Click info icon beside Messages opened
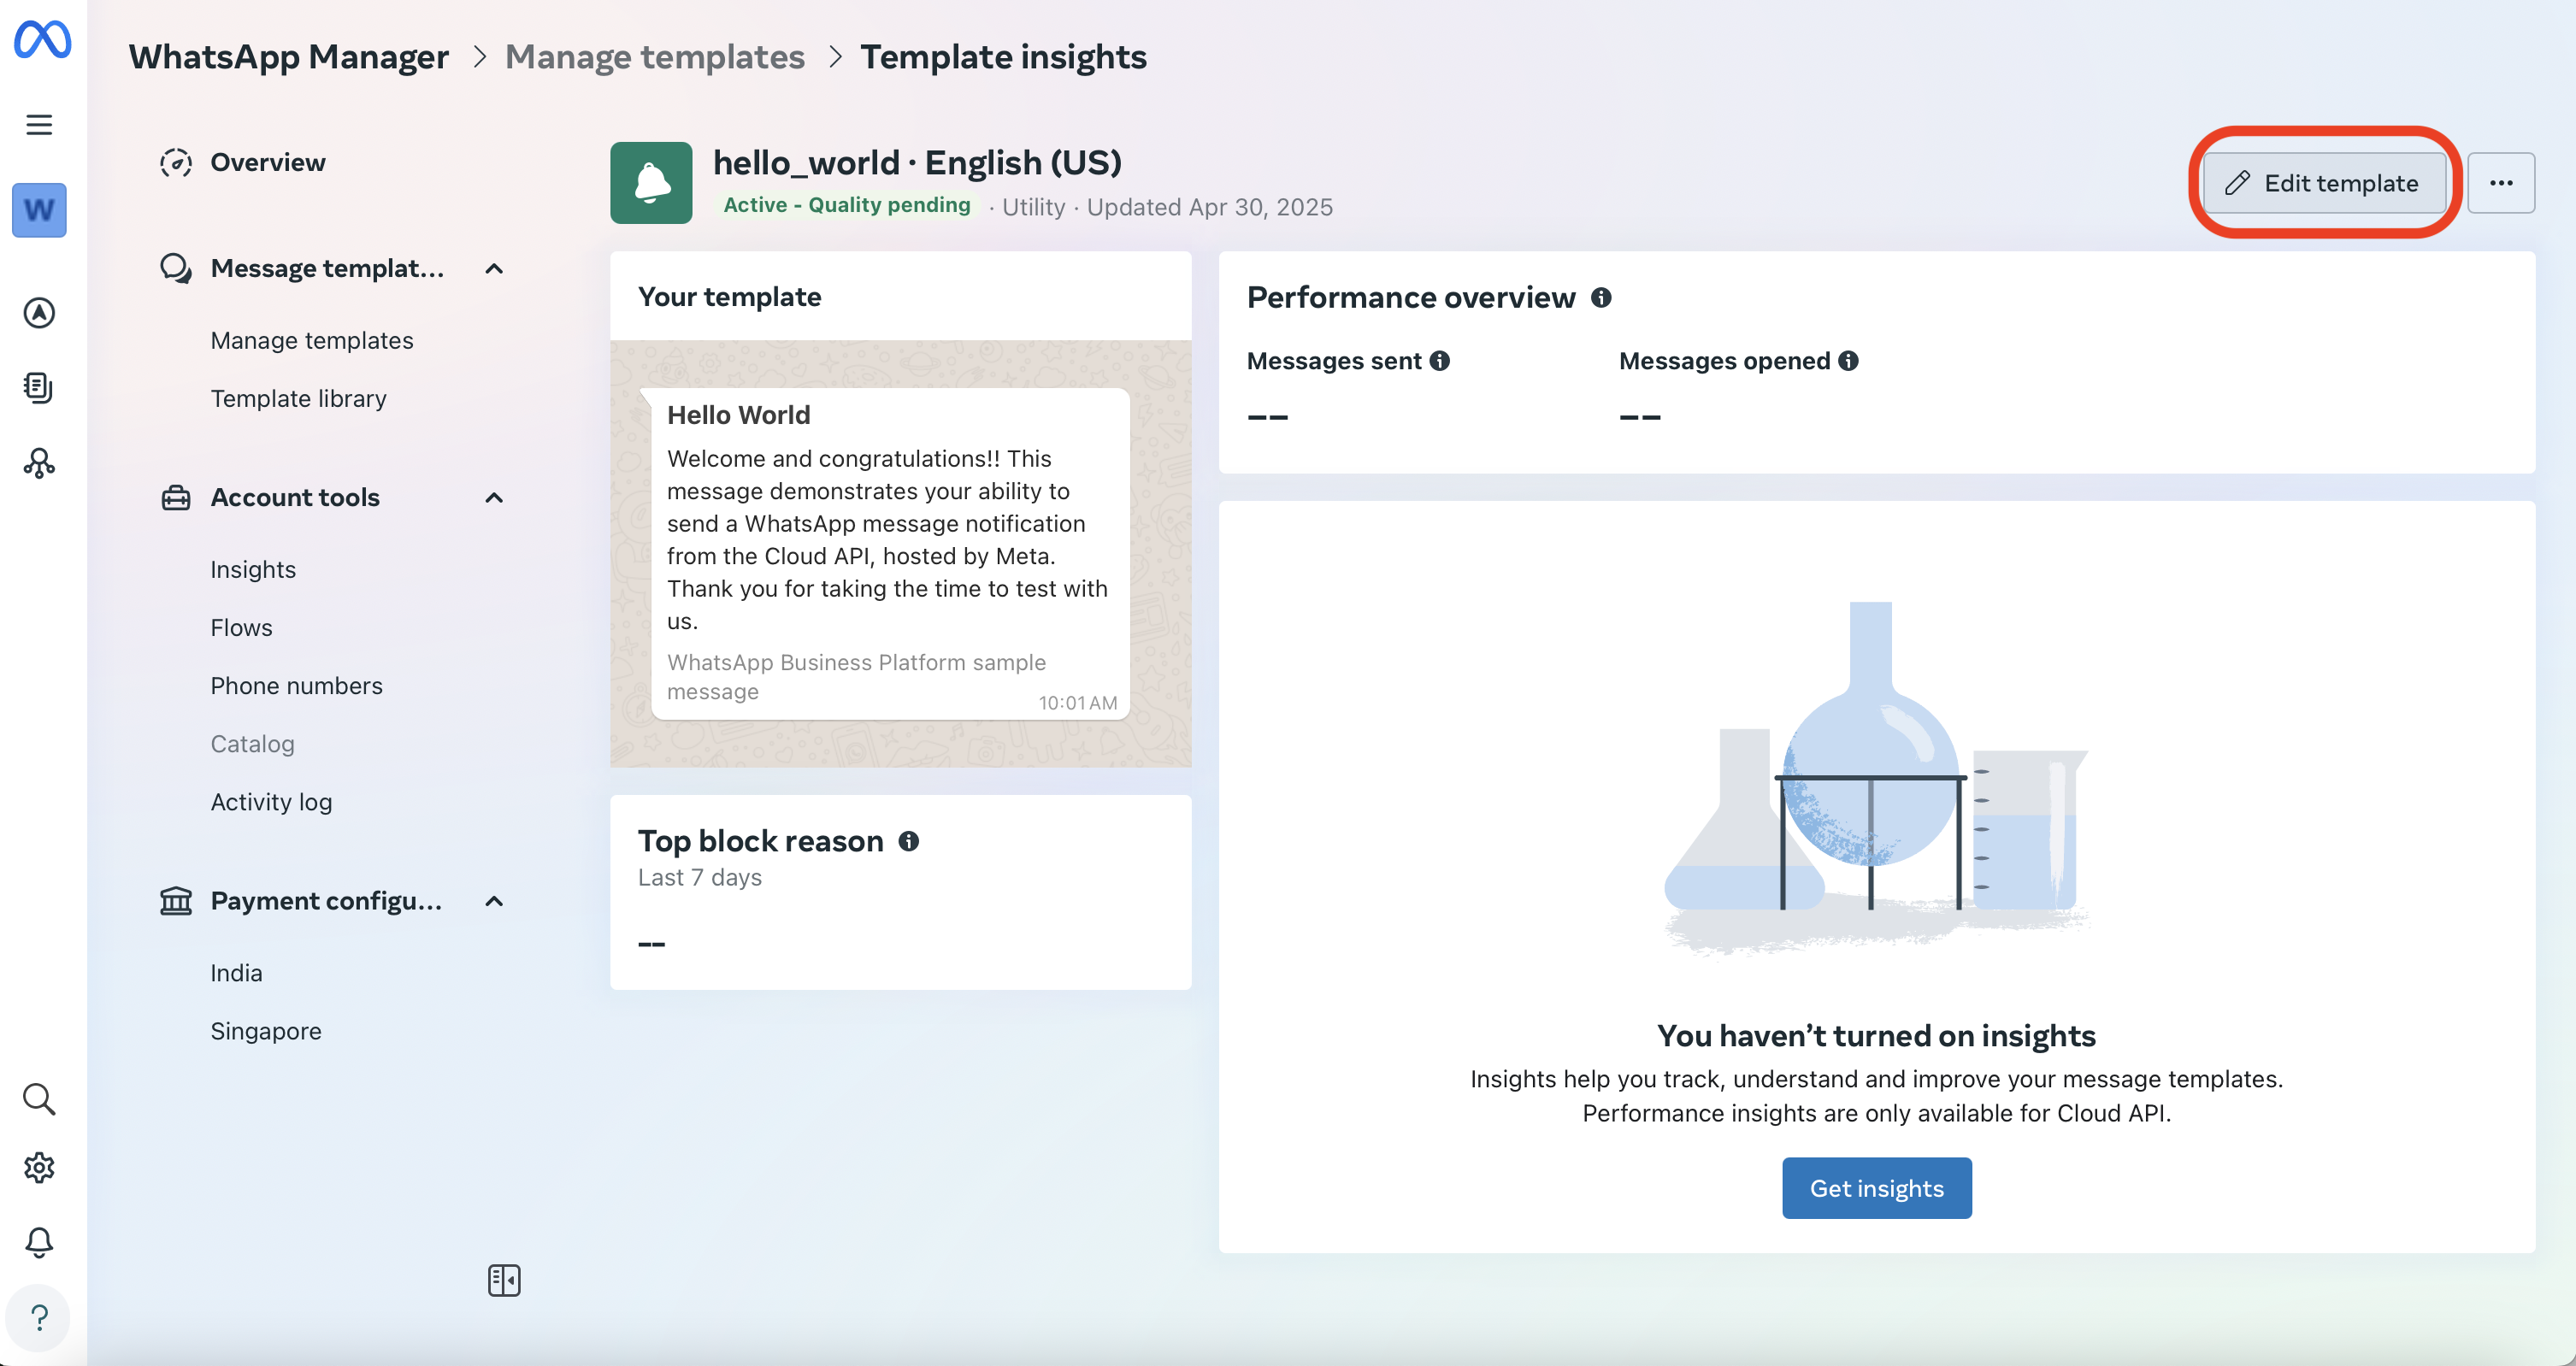 point(1849,361)
